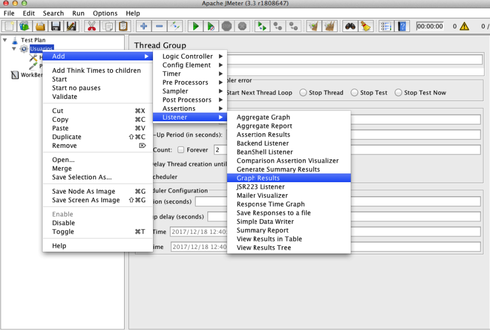The image size is (490, 330).
Task: Open the Search menu
Action: 53,14
